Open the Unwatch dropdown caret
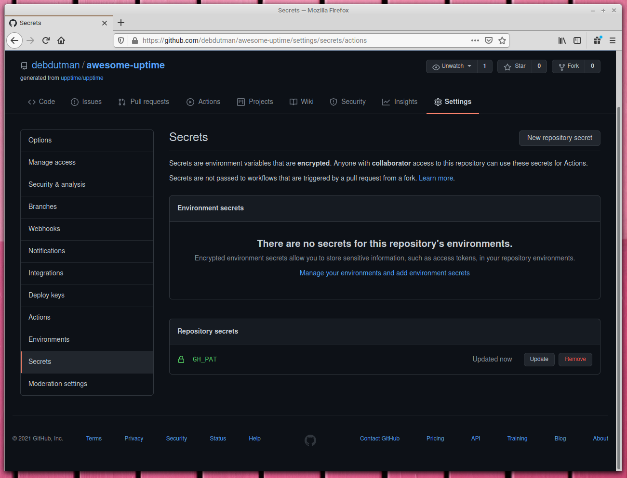The width and height of the screenshot is (627, 478). point(468,66)
